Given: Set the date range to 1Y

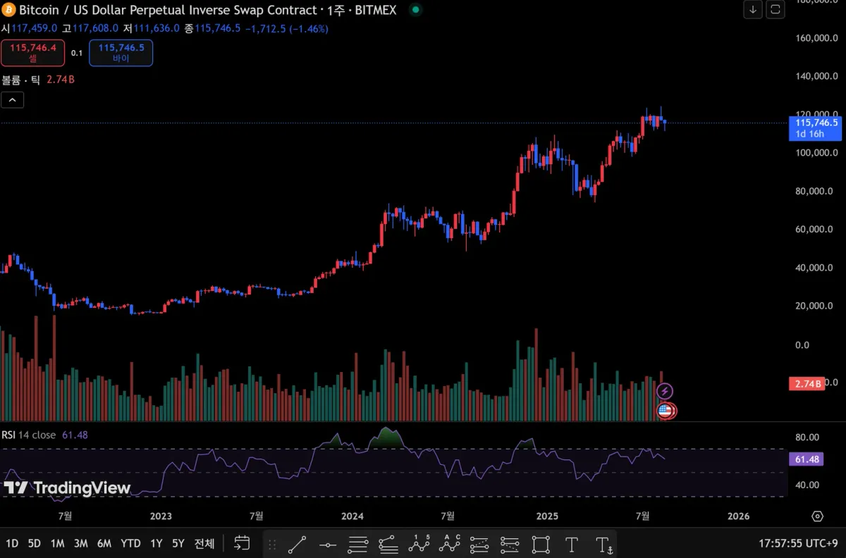Looking at the screenshot, I should 157,544.
